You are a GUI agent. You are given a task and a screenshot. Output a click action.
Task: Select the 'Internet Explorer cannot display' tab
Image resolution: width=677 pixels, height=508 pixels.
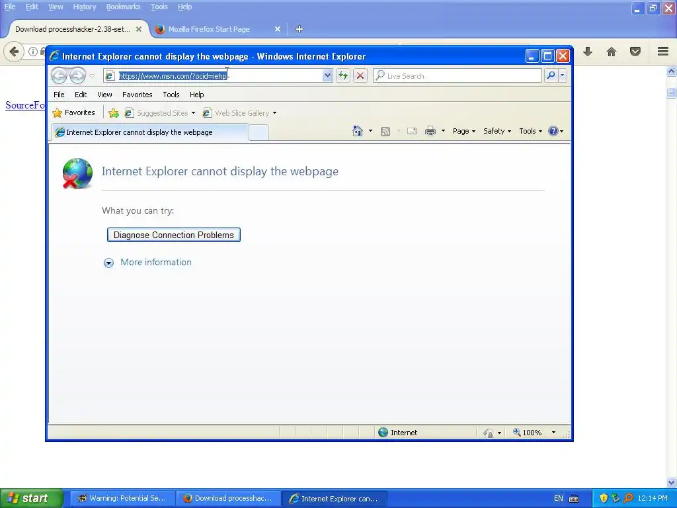[x=150, y=132]
